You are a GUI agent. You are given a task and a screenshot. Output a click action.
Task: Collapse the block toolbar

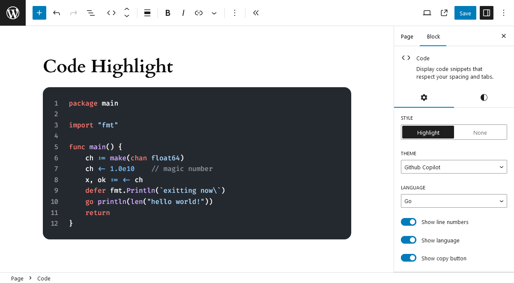click(256, 13)
